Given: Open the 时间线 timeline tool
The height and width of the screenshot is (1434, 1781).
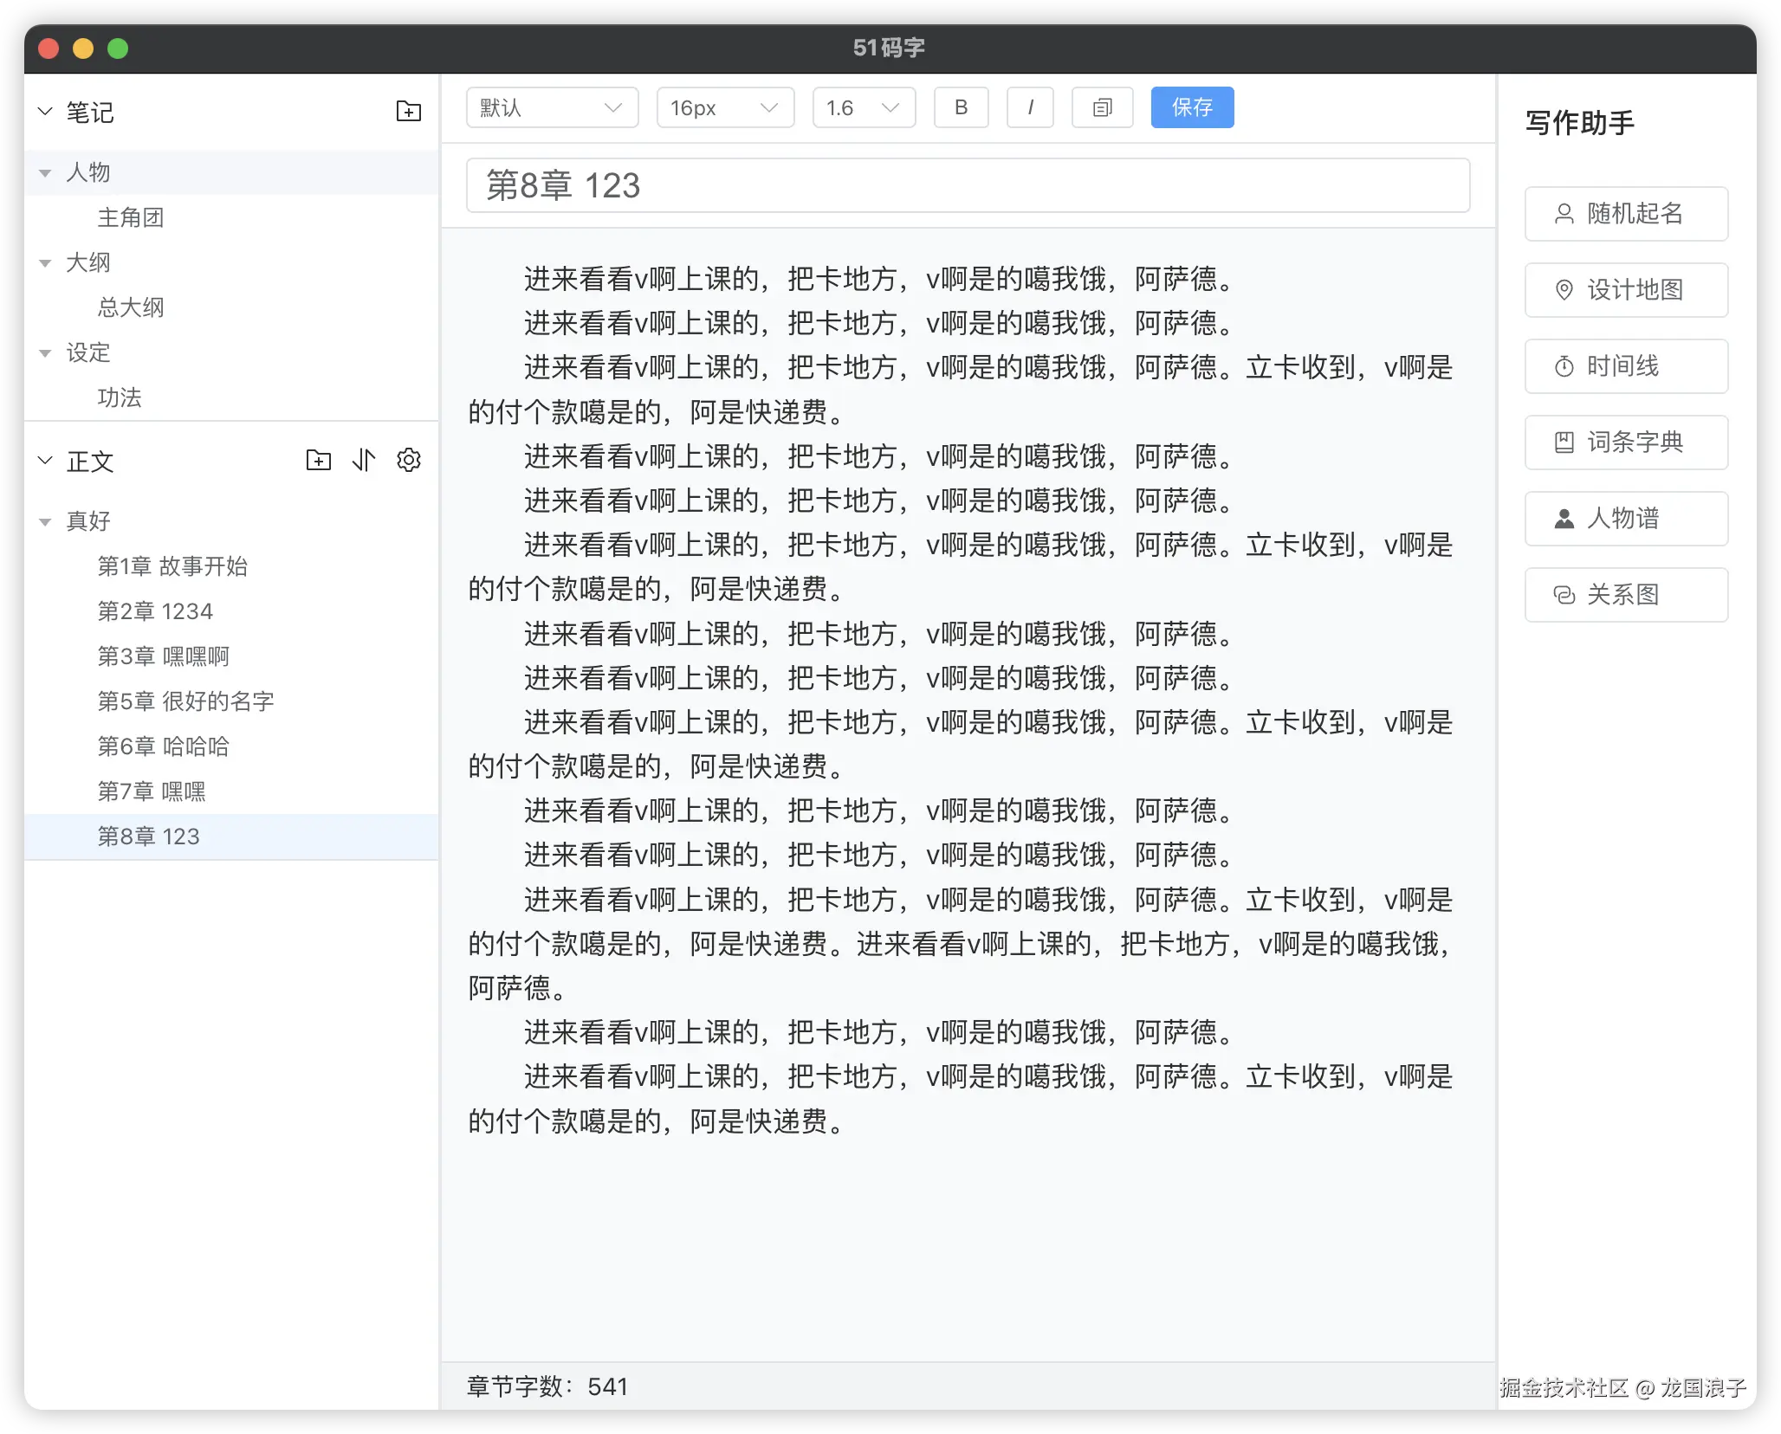Looking at the screenshot, I should 1626,366.
